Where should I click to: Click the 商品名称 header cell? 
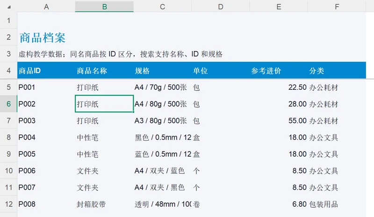pos(104,71)
